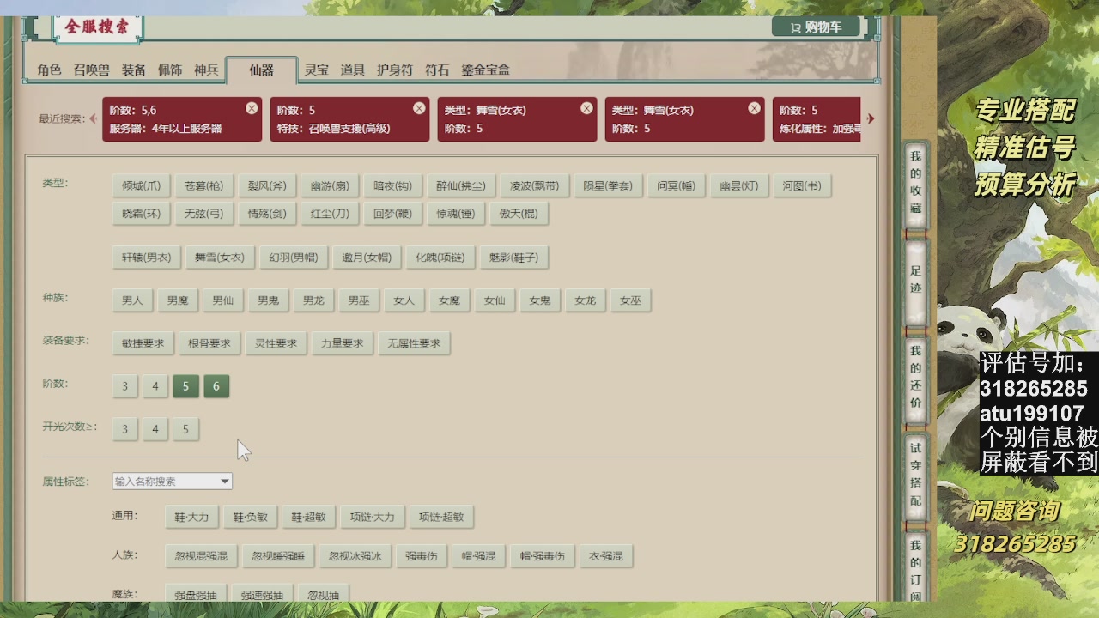Open the 装备 tab
The width and height of the screenshot is (1099, 618).
pos(134,70)
